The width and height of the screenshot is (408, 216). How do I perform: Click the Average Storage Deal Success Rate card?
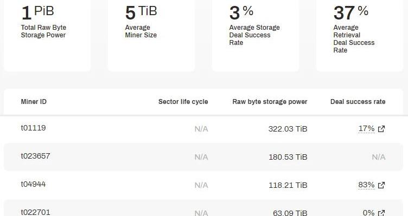[255, 36]
